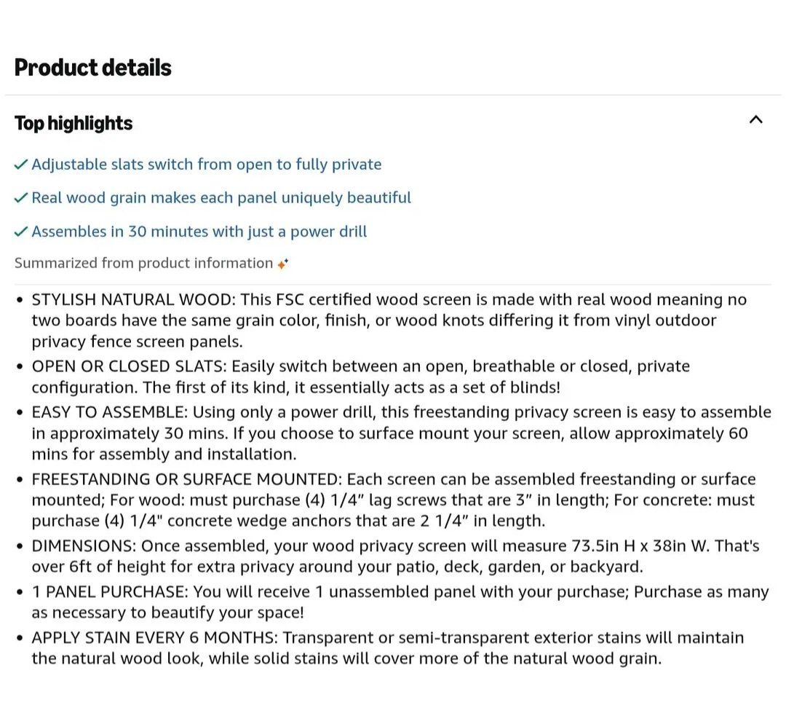Click the EASY TO ASSEMBLE description
This screenshot has height=713, width=786.
400,433
